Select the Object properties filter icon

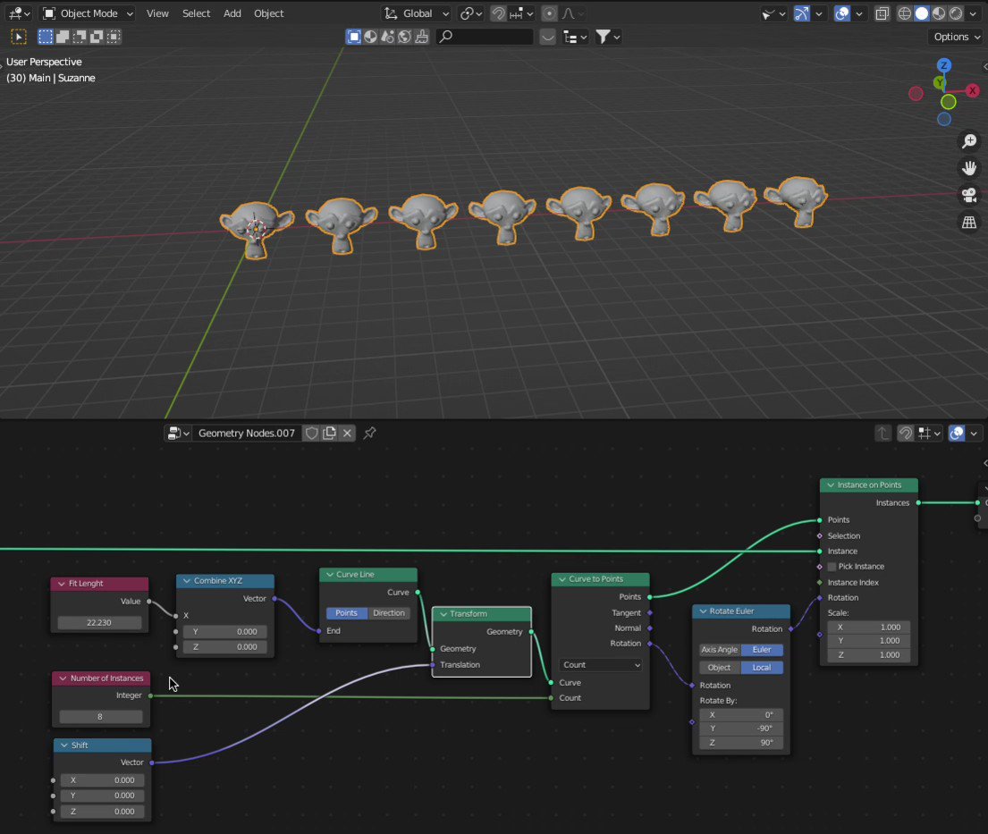coord(353,37)
